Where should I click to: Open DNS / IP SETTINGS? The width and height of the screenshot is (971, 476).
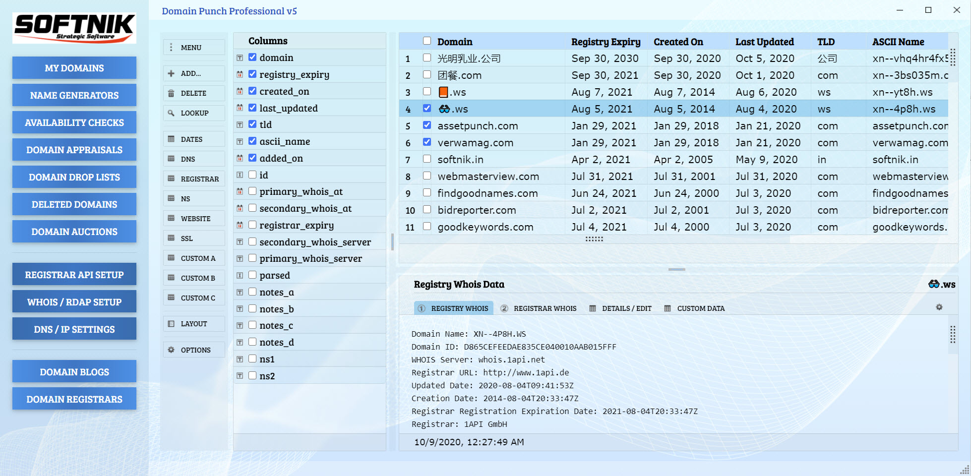pyautogui.click(x=74, y=329)
